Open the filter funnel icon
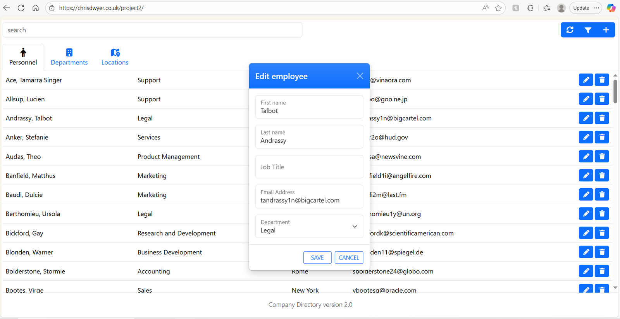This screenshot has height=319, width=620. click(588, 30)
